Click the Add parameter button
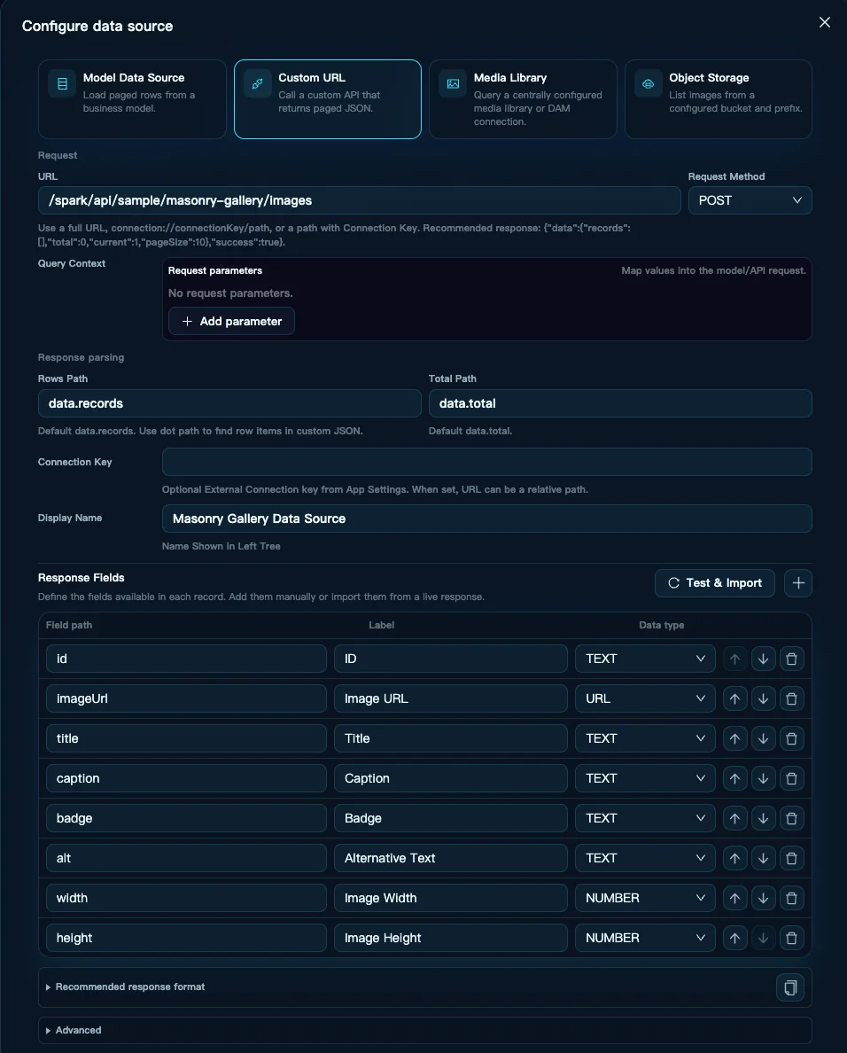Image resolution: width=847 pixels, height=1053 pixels. pos(231,321)
